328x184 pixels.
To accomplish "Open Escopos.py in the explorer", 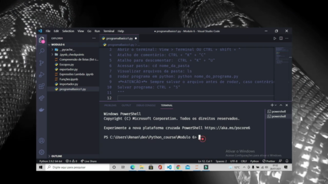I will [67, 64].
